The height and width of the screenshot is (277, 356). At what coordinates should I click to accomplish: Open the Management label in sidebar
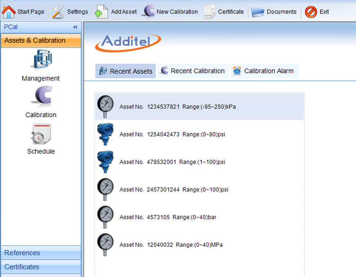pyautogui.click(x=41, y=78)
